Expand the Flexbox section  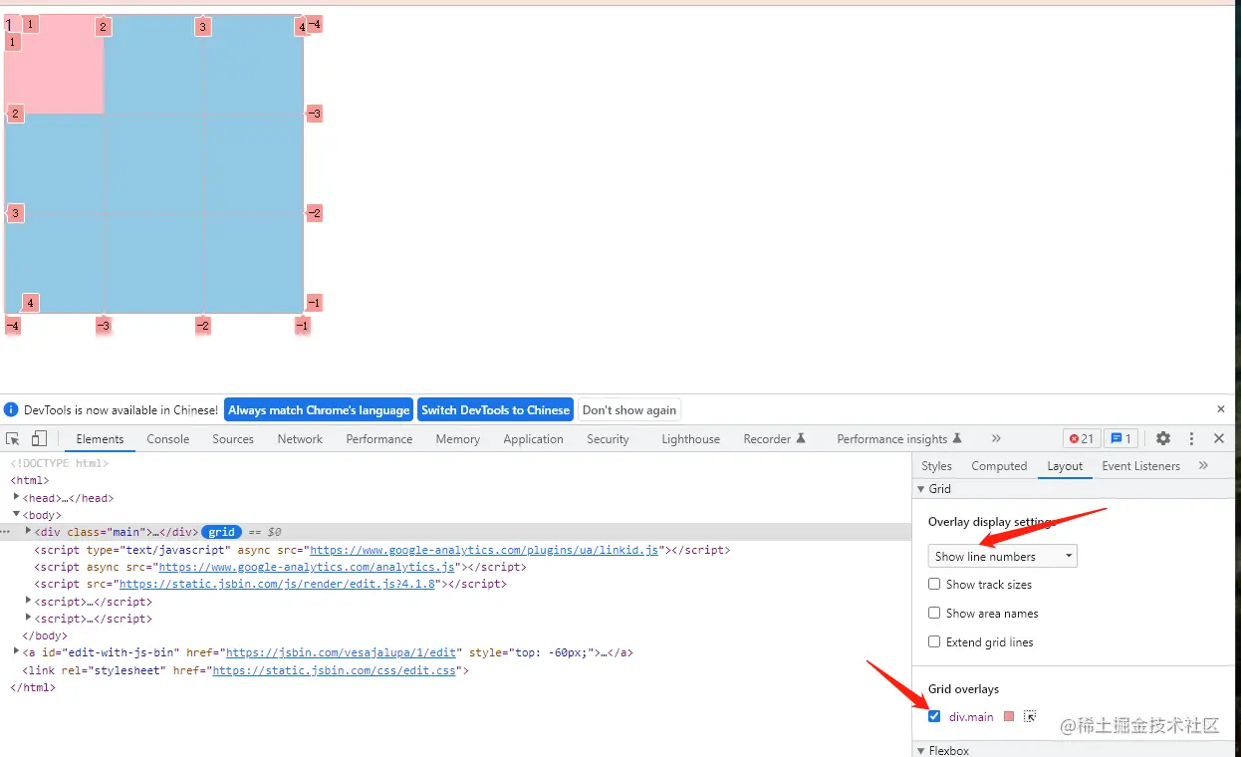921,751
